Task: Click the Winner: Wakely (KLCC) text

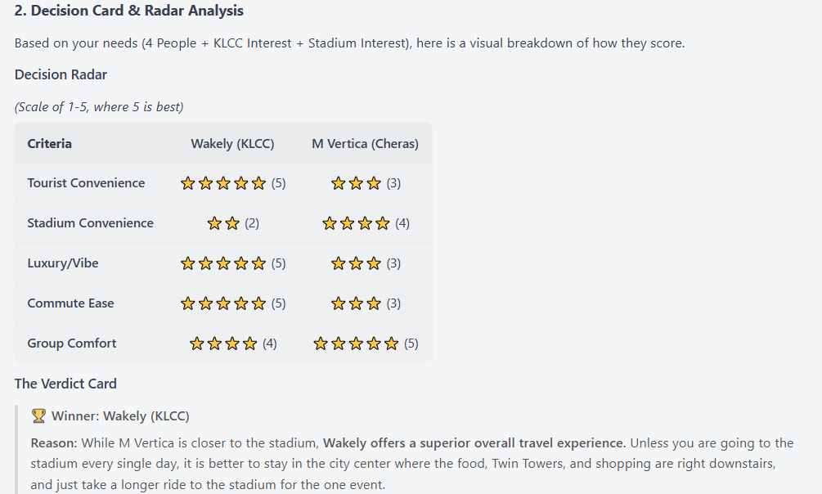Action: (x=120, y=416)
